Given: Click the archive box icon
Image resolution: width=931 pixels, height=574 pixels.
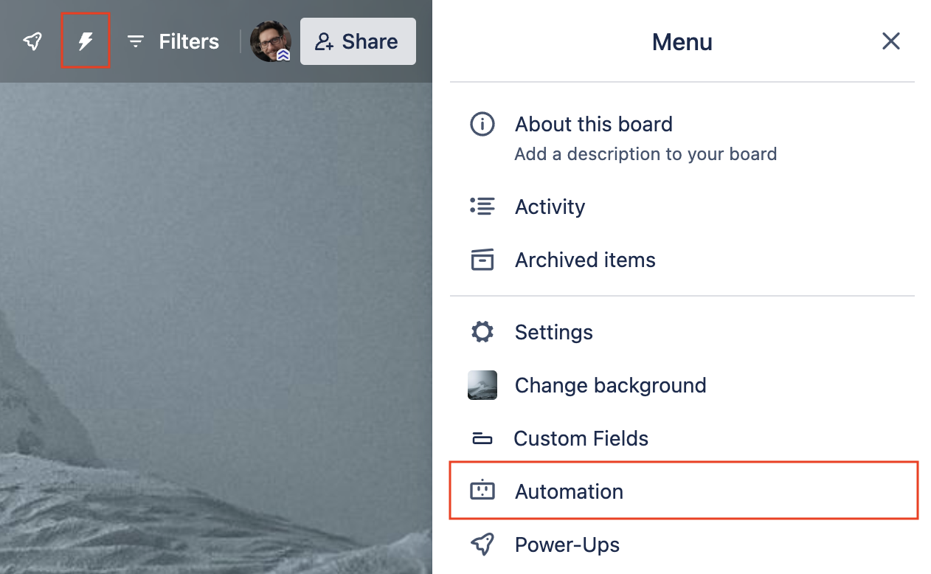Looking at the screenshot, I should (x=482, y=260).
